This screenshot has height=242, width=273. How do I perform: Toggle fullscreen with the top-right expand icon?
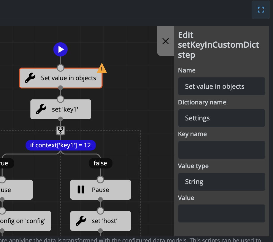coord(261,10)
